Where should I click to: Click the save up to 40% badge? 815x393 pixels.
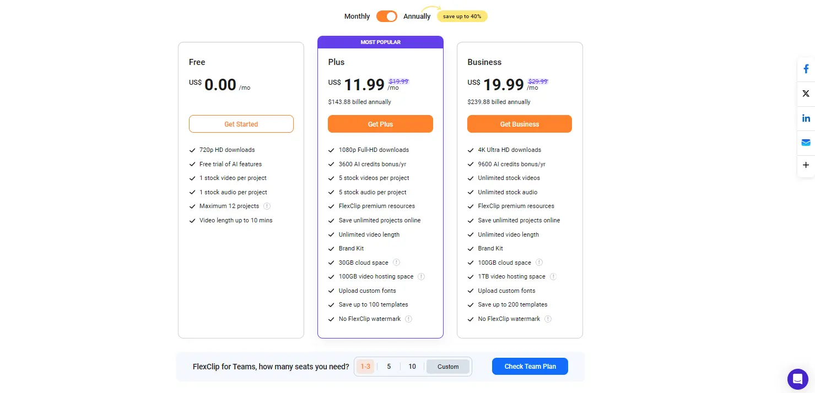462,16
